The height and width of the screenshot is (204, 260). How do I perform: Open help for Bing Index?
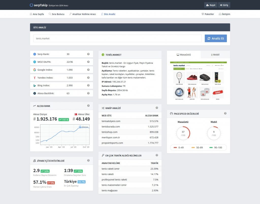pyautogui.click(x=88, y=85)
